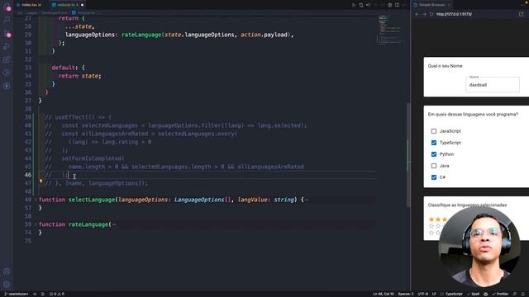Check the Java checkbox

coord(434,166)
